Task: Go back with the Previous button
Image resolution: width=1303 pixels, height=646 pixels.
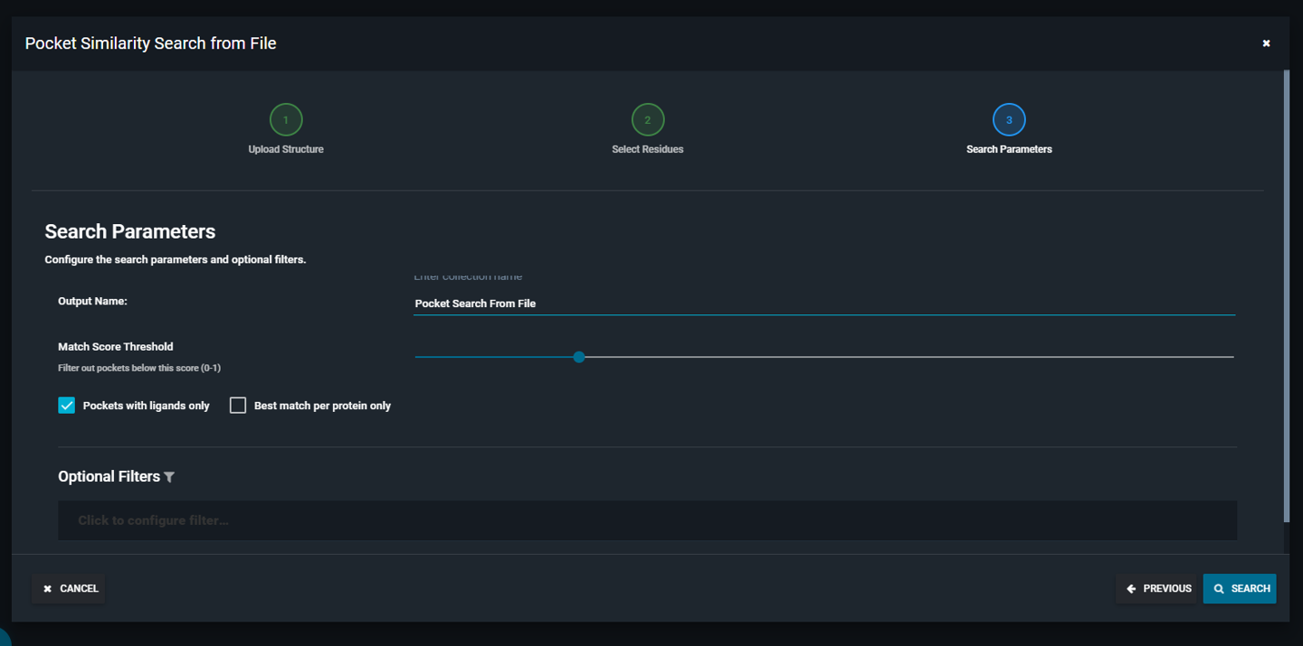Action: click(x=1157, y=588)
